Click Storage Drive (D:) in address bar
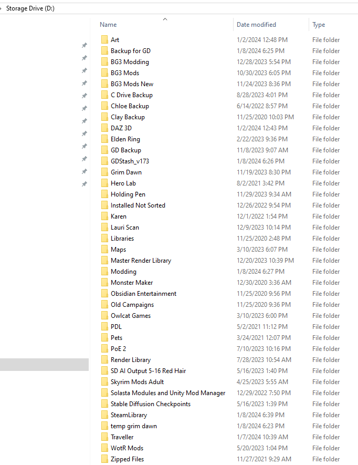Image resolution: width=358 pixels, height=465 pixels. point(30,8)
